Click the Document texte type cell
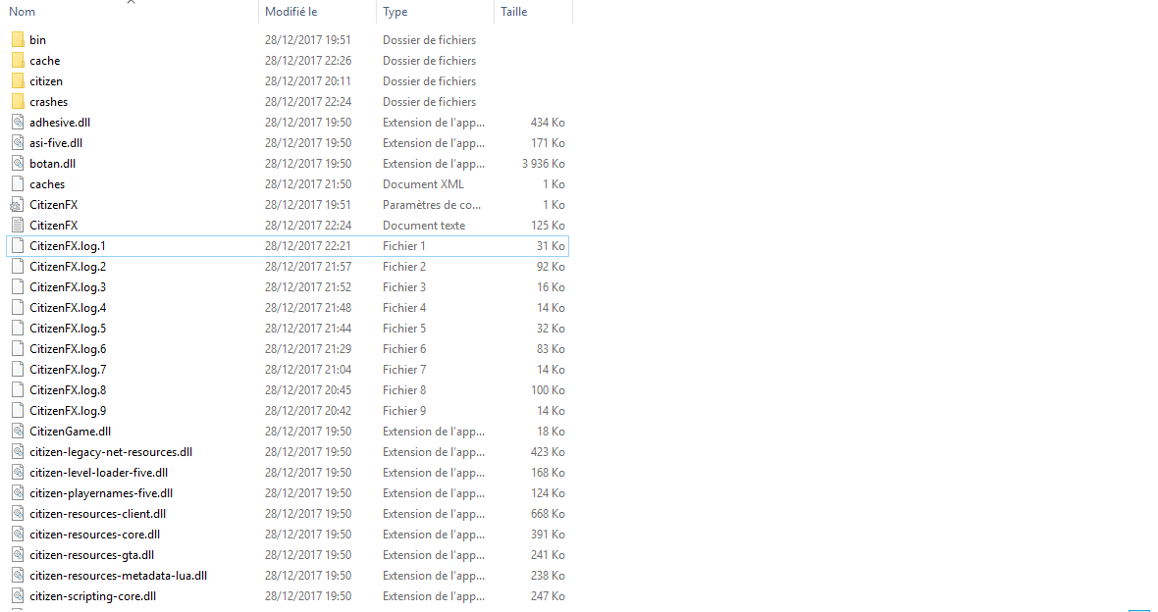 (x=424, y=226)
